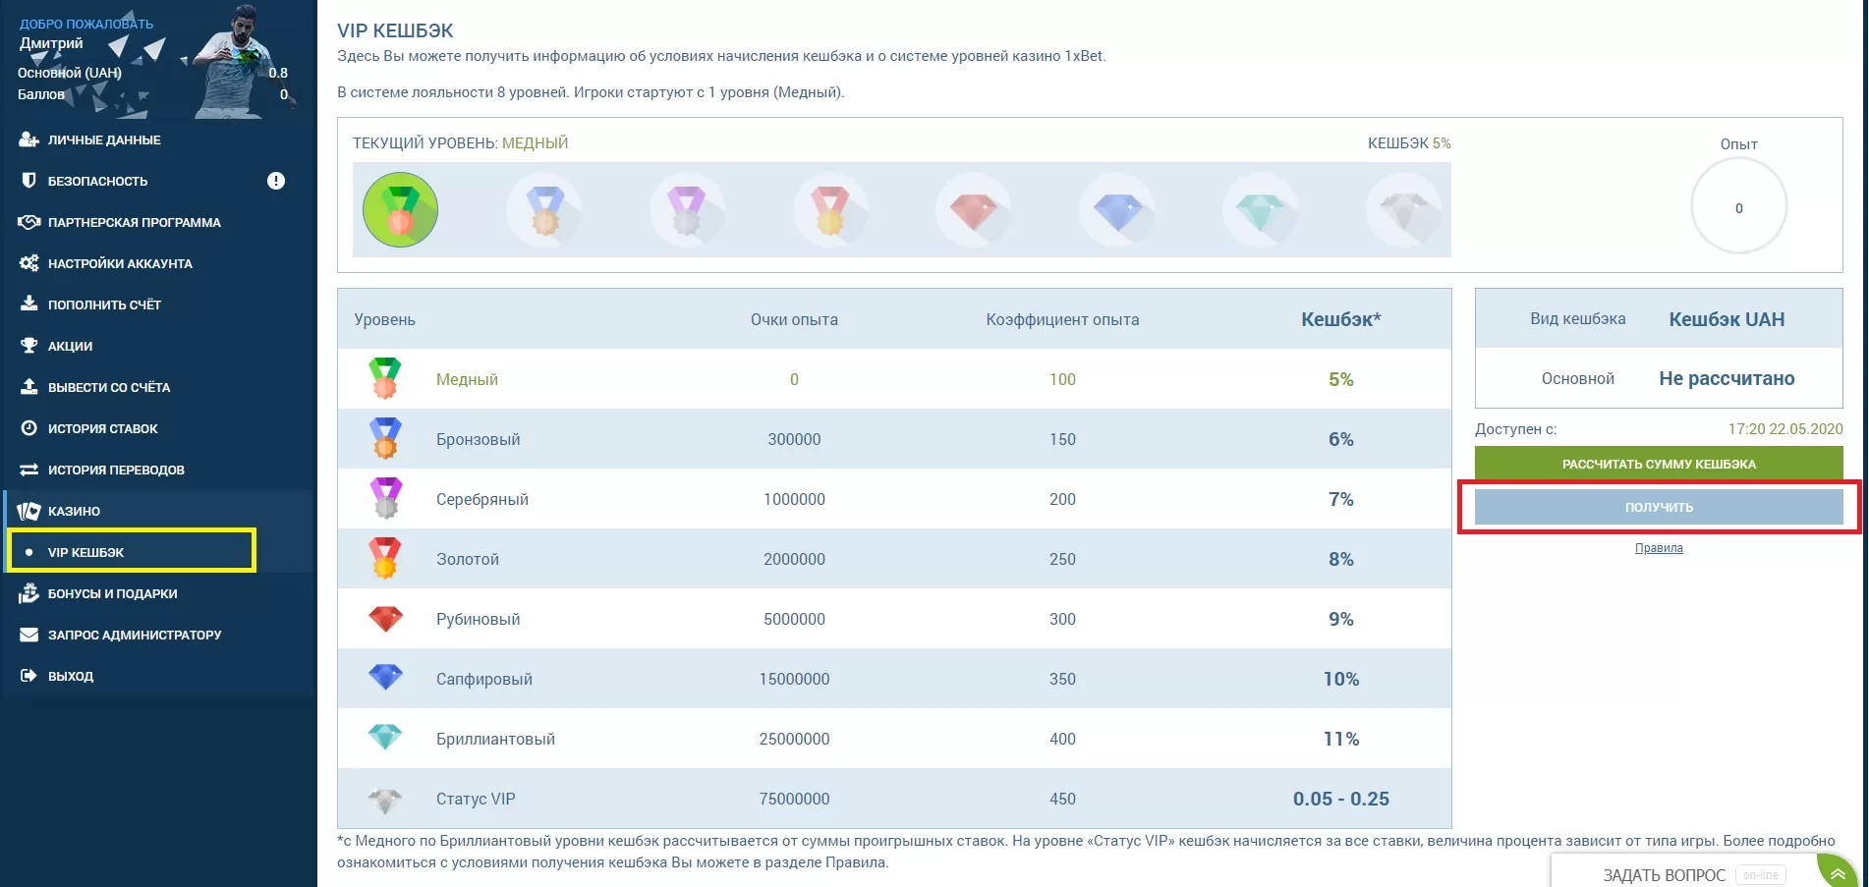The height and width of the screenshot is (887, 1869).
Task: Log out via Выход menu item
Action: (71, 676)
